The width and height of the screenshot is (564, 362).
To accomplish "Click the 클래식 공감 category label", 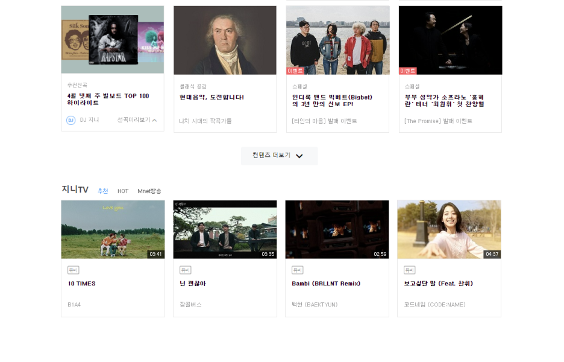I will point(193,86).
